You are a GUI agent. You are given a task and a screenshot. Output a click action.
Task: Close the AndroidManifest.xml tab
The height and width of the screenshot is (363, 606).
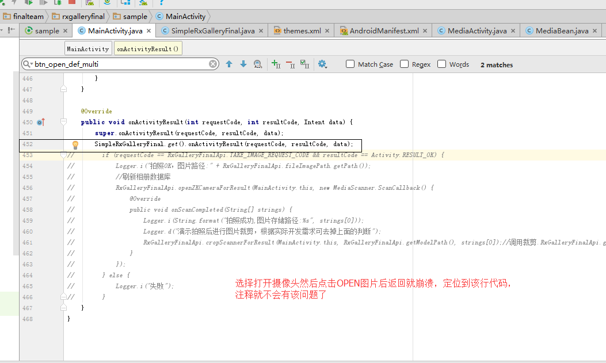[x=425, y=31]
